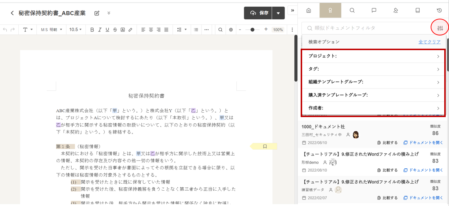Viewport: 449px width, 206px height.
Task: Open the book icon panel
Action: pos(417,11)
